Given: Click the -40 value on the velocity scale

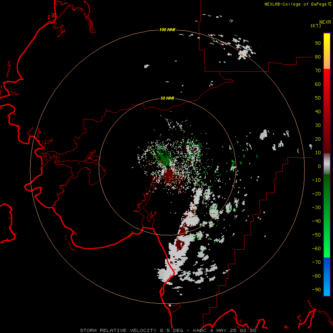Looking at the screenshot, I should tap(316, 221).
